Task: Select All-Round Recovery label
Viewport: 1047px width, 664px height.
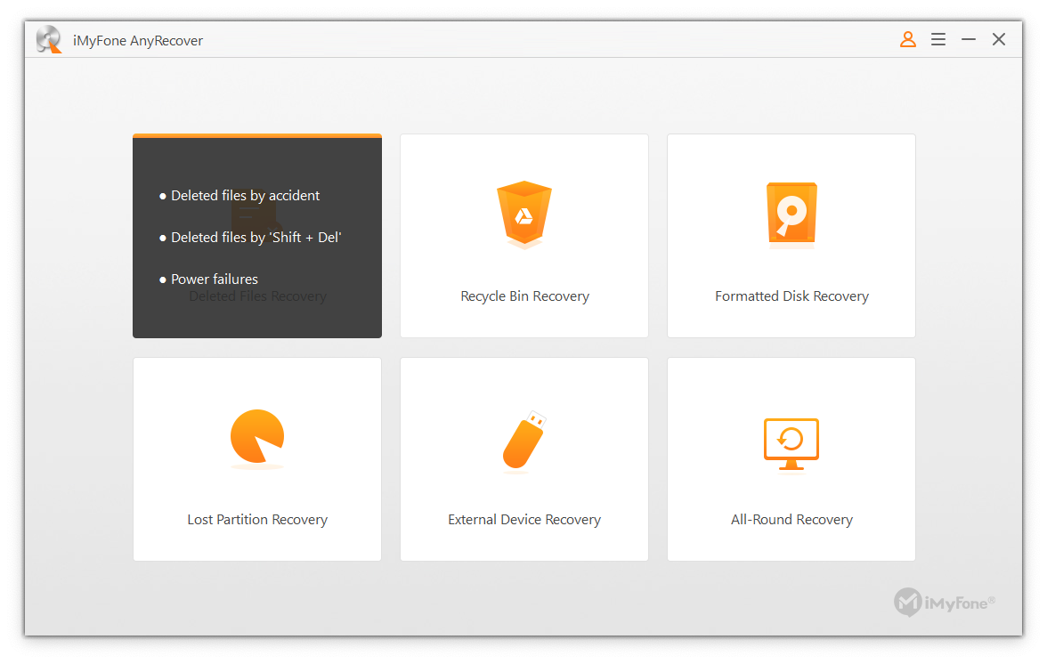Action: 792,520
